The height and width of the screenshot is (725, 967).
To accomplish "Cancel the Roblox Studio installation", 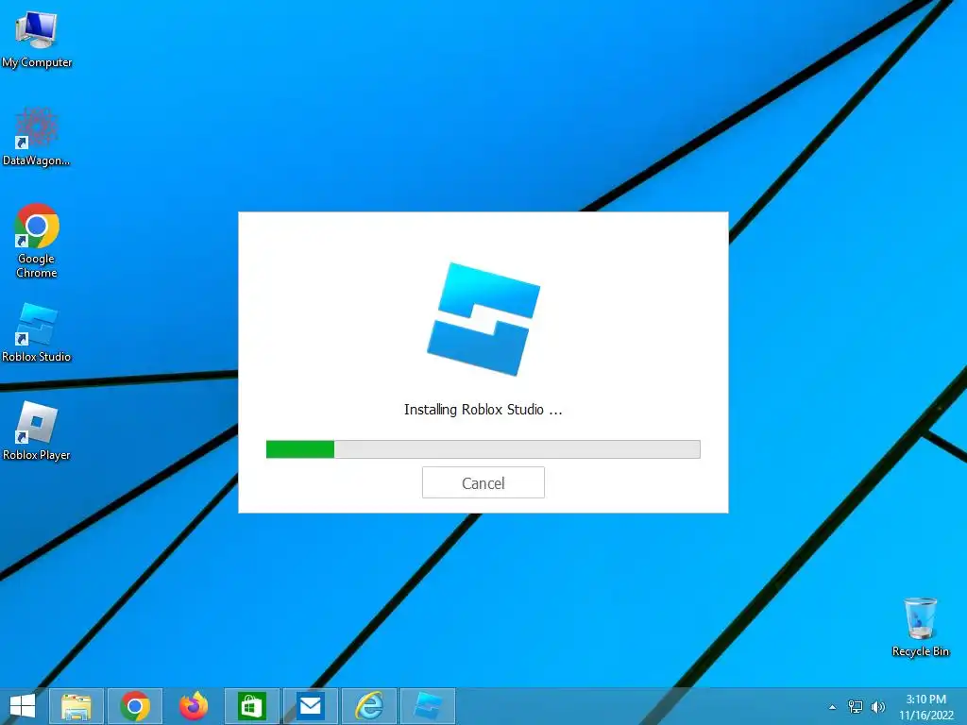I will point(483,482).
